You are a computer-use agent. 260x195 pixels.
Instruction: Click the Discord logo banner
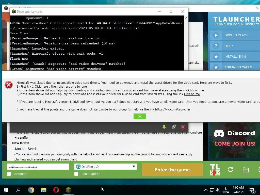coord(234,133)
